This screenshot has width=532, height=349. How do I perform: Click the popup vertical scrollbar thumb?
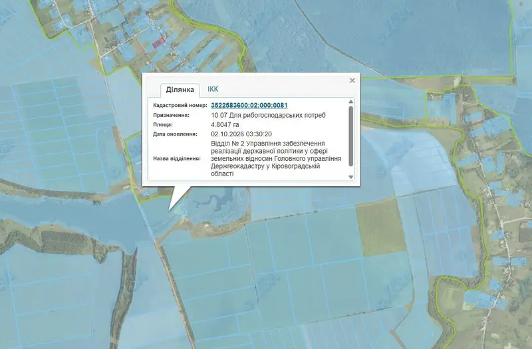(x=351, y=136)
